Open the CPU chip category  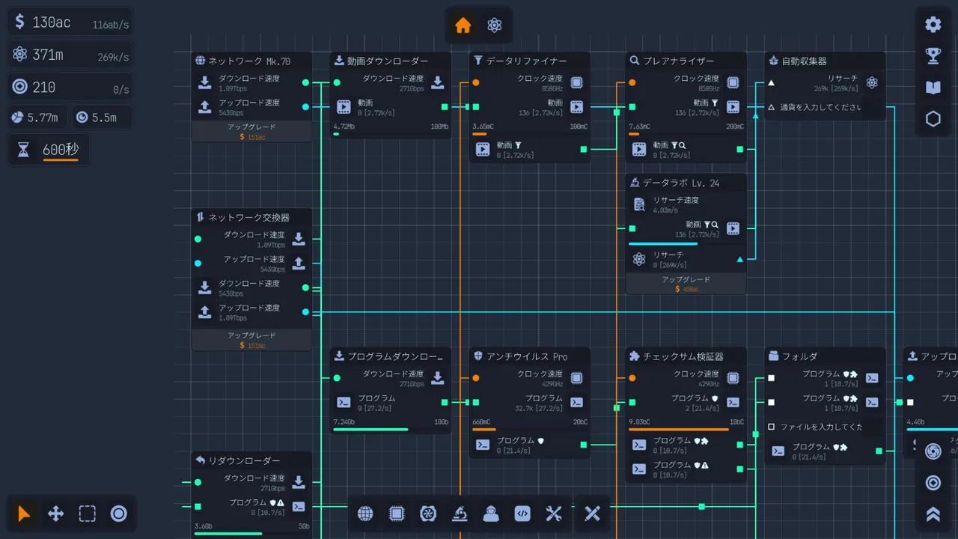click(397, 514)
